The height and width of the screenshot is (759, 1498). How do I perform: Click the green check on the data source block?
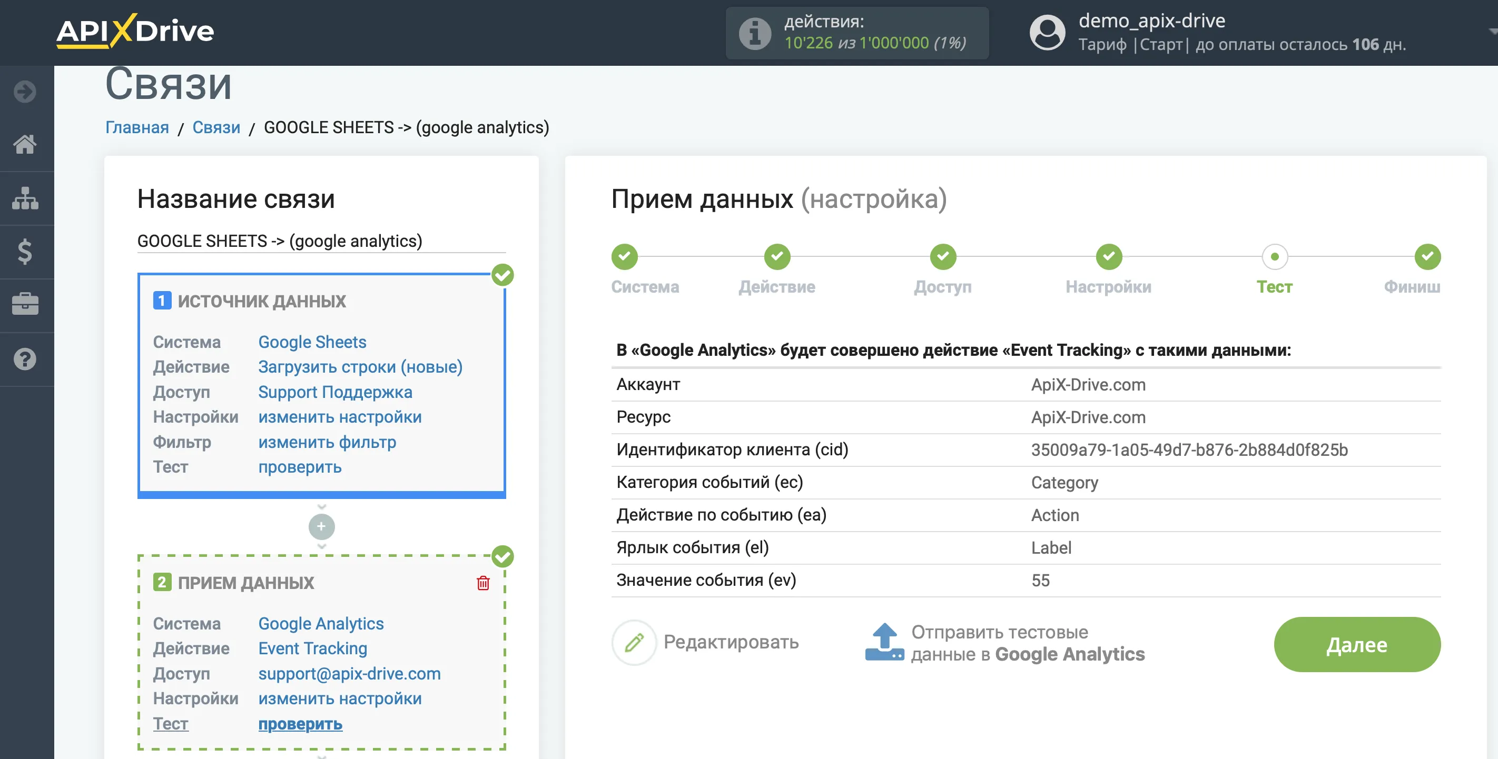[502, 275]
